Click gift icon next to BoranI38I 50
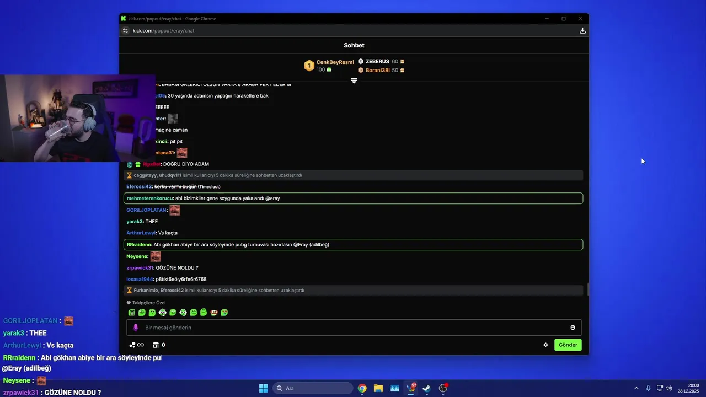706x397 pixels. (402, 71)
